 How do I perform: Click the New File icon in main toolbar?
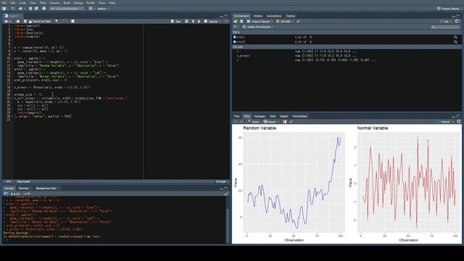pos(4,9)
